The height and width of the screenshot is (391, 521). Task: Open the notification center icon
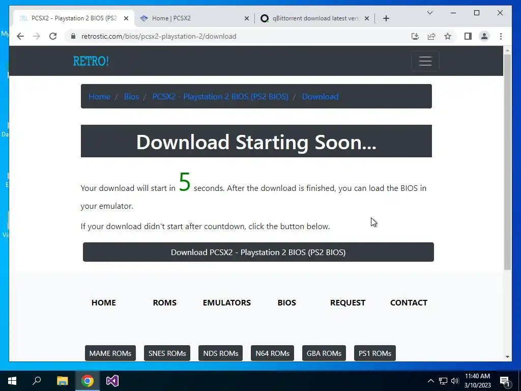(505, 381)
